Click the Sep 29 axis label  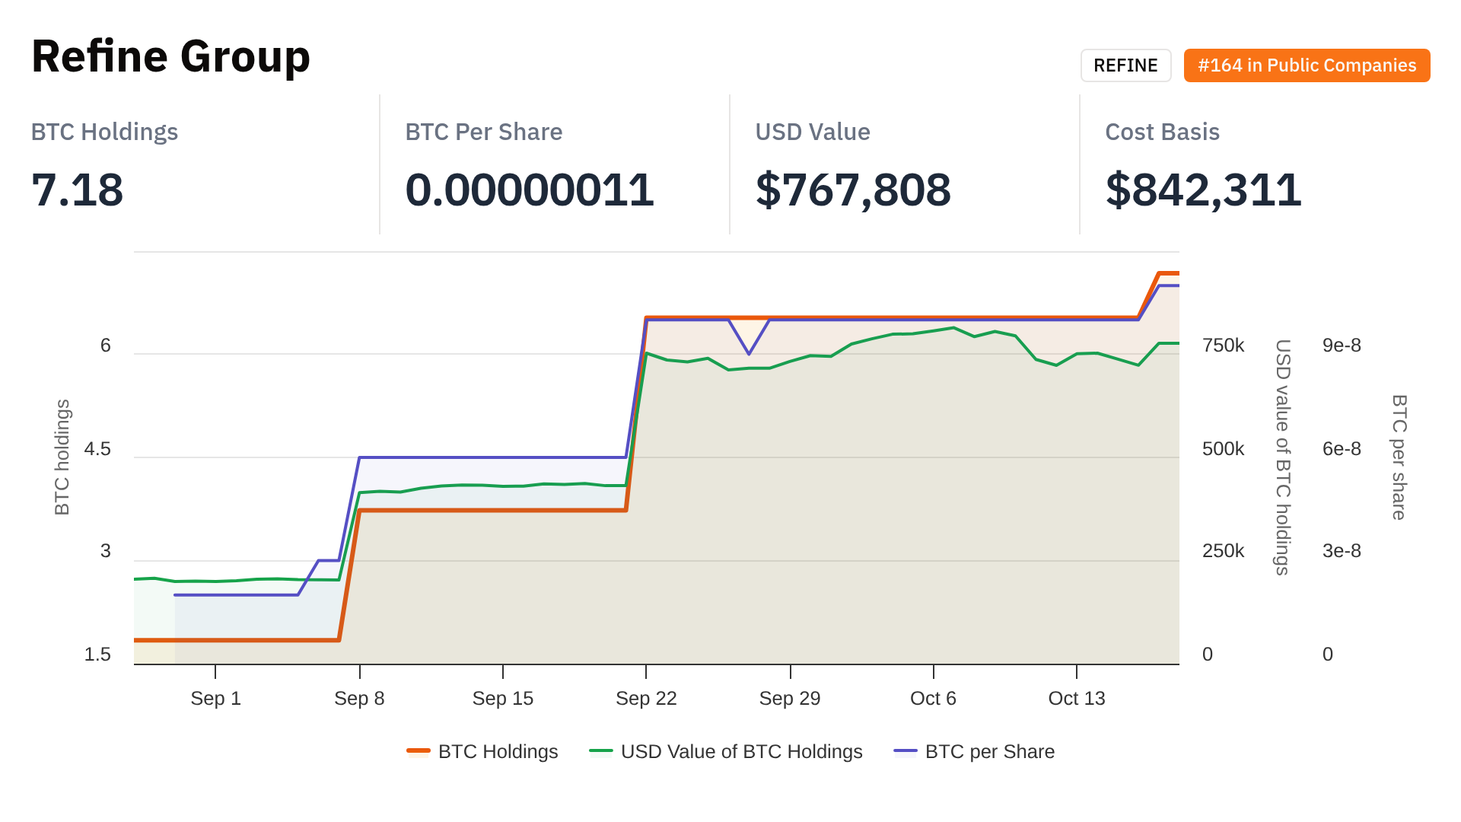pos(790,698)
